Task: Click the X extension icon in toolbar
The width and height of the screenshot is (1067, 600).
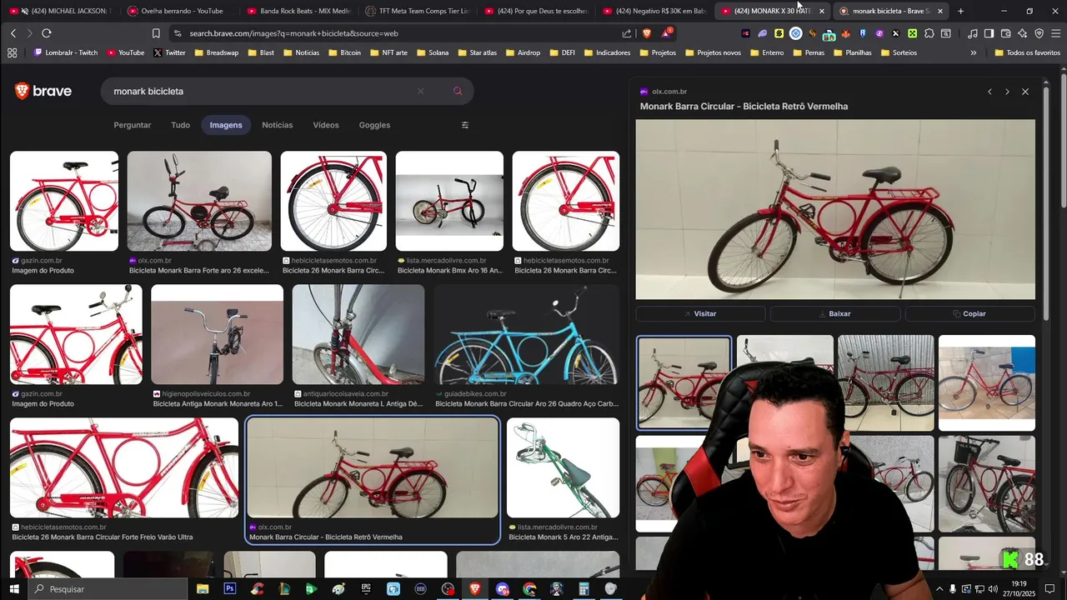Action: pos(895,33)
